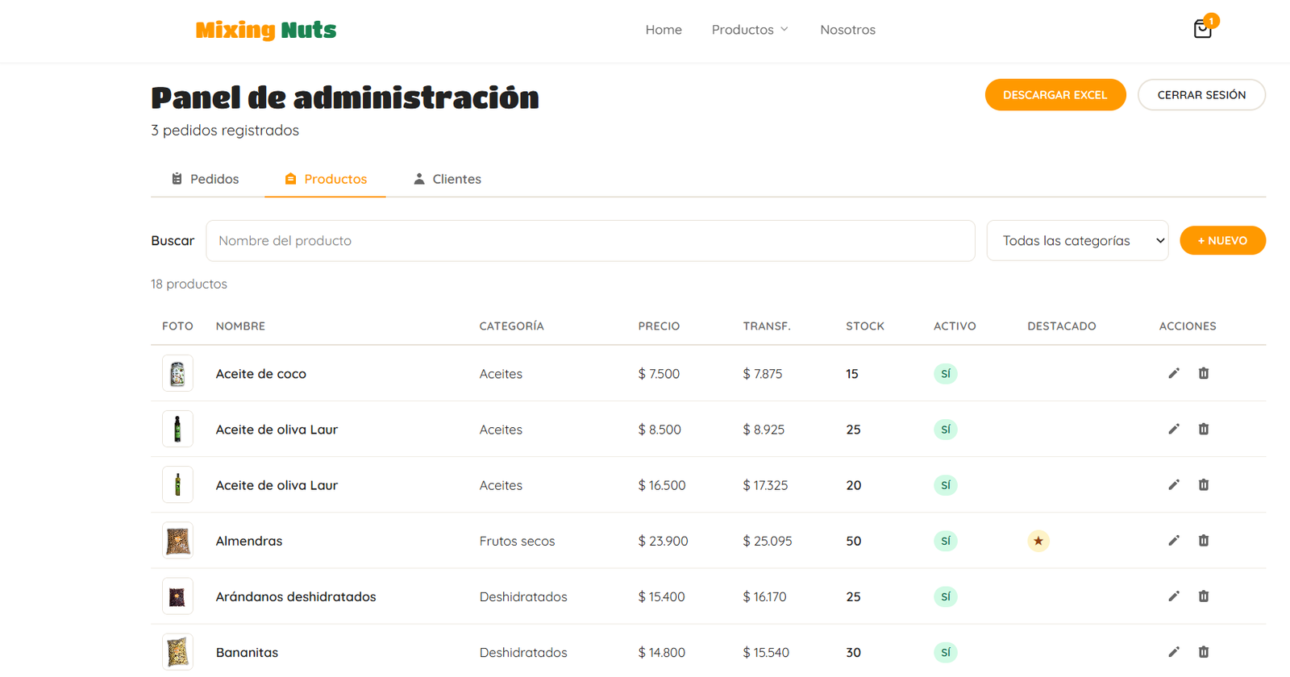The width and height of the screenshot is (1290, 677).
Task: Open the Bananitas photo thumbnail
Action: (x=177, y=652)
